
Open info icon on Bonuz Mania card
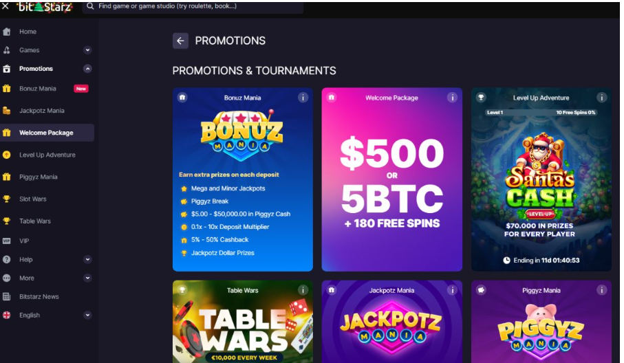point(303,98)
